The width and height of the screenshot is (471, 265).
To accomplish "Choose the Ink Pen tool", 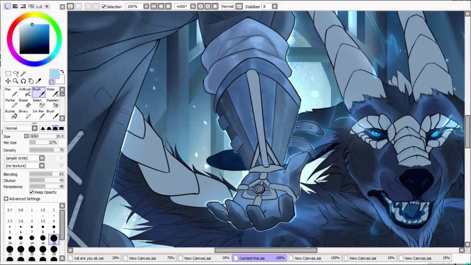I will point(38,114).
